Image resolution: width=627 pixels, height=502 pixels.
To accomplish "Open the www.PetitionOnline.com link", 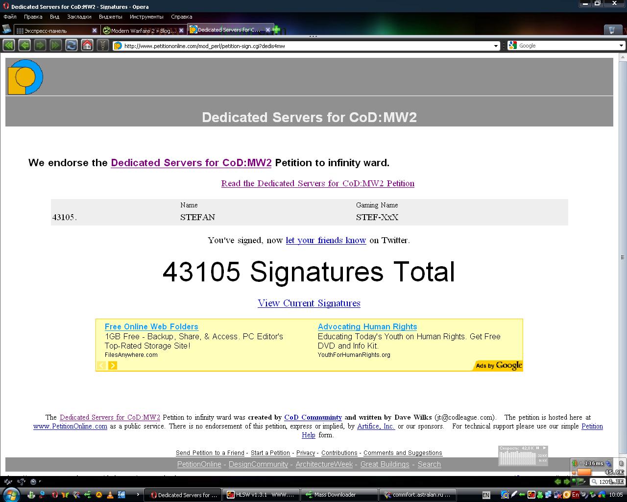I will click(x=70, y=426).
